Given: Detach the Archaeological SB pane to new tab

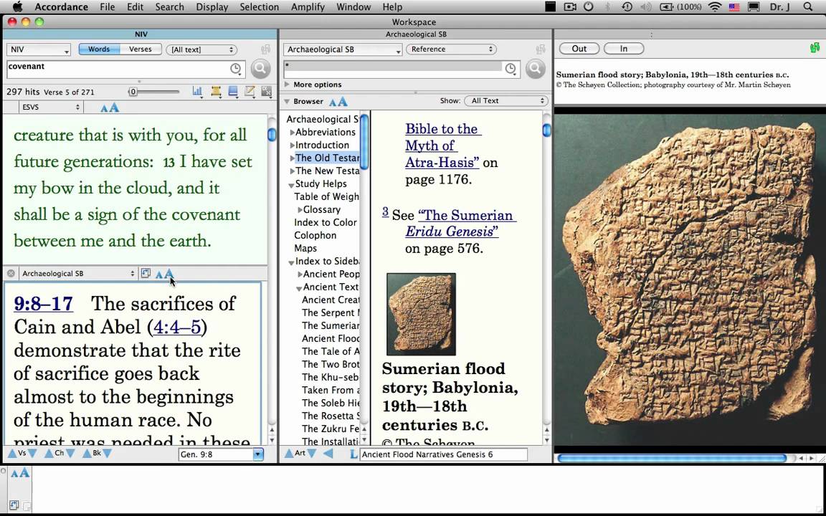Looking at the screenshot, I should pyautogui.click(x=146, y=273).
